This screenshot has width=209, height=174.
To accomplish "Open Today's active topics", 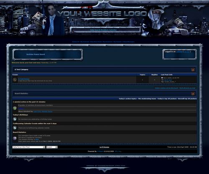I will click(127, 98).
